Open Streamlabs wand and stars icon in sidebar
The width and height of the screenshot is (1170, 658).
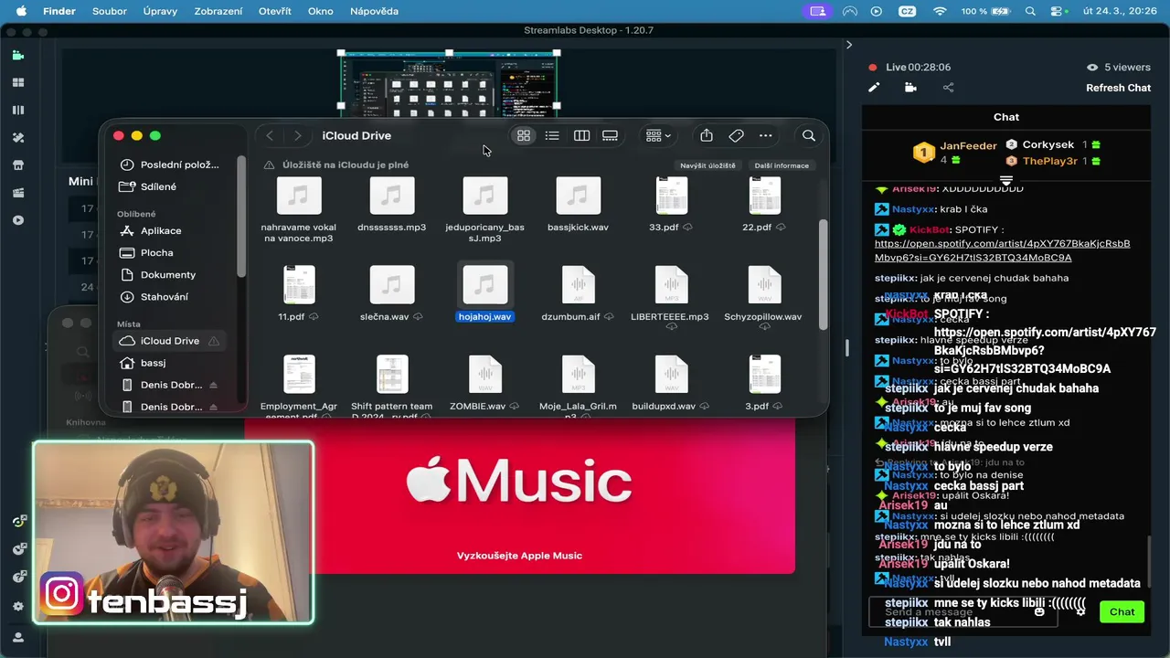(18, 138)
